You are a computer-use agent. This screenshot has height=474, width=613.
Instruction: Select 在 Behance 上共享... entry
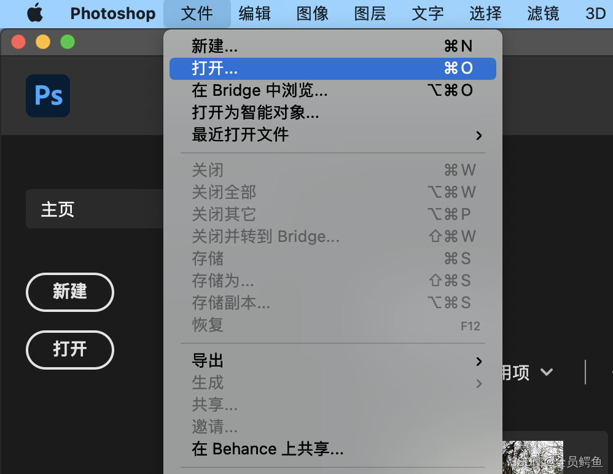pyautogui.click(x=333, y=449)
